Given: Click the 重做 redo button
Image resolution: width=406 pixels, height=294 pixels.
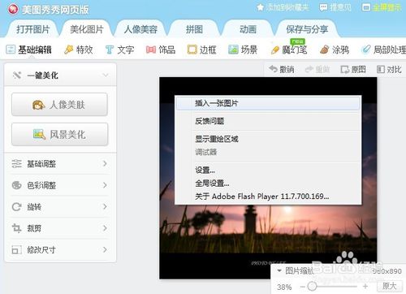Looking at the screenshot, I should 317,70.
